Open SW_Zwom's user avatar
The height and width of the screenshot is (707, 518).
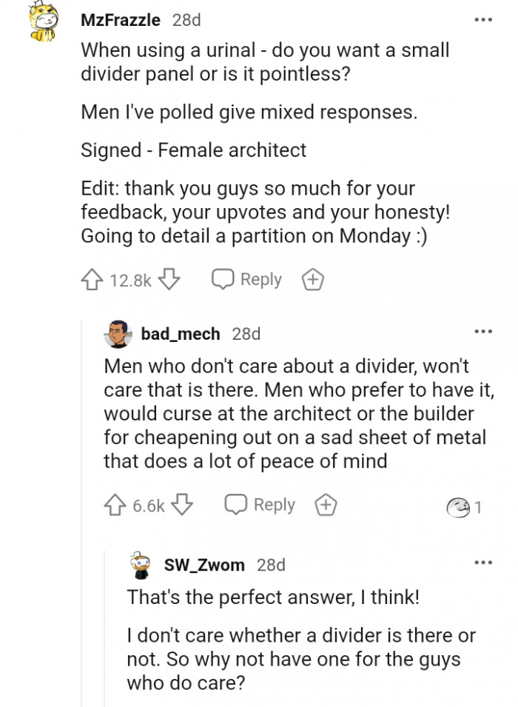(x=140, y=564)
